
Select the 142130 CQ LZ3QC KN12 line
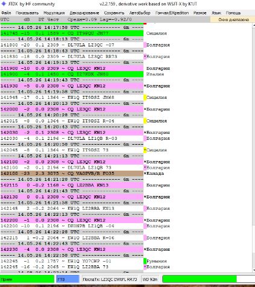(72, 197)
